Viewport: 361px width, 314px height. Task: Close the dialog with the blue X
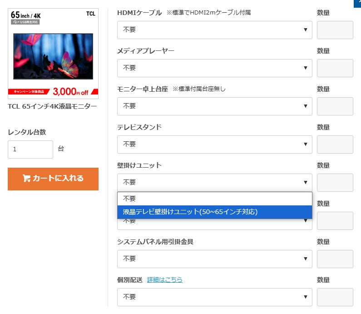coord(357,3)
